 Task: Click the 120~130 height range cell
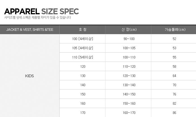point(129,76)
